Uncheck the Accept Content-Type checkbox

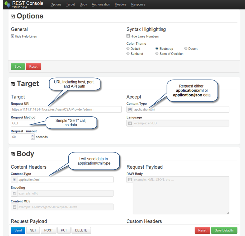click(x=130, y=109)
